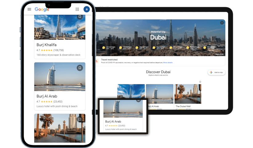Open the three-dot menu on the Dubai banner
This screenshot has height=148, width=253.
(x=222, y=23)
